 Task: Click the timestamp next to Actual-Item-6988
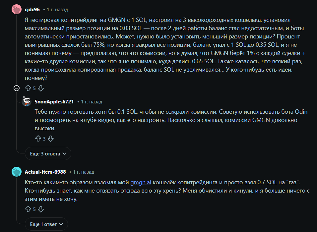pyautogui.click(x=83, y=172)
